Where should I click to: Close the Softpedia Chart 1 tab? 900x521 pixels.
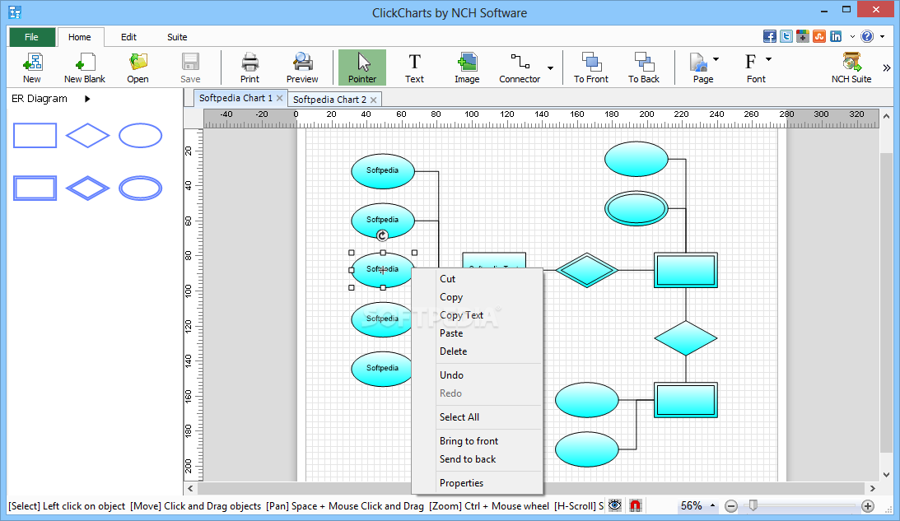click(x=279, y=98)
